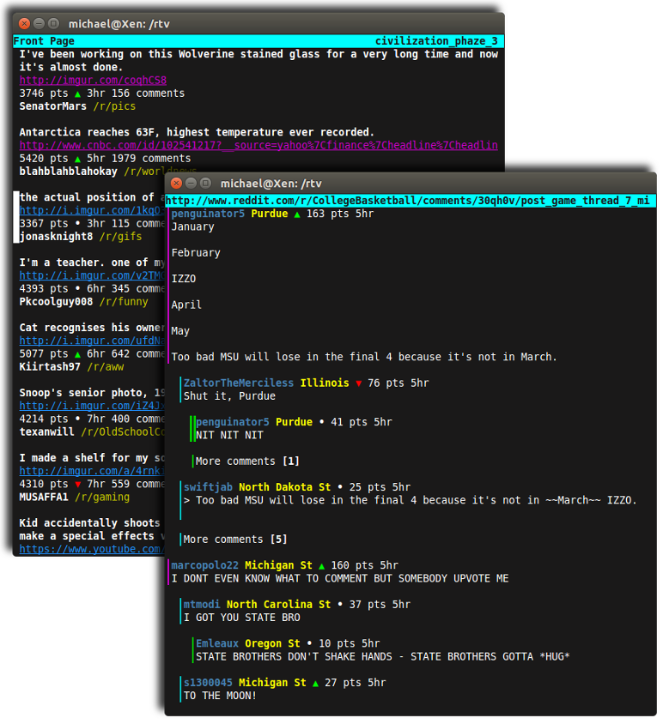The image size is (663, 724).
Task: Click the civilization_phaze_3 username in the header
Action: [436, 41]
